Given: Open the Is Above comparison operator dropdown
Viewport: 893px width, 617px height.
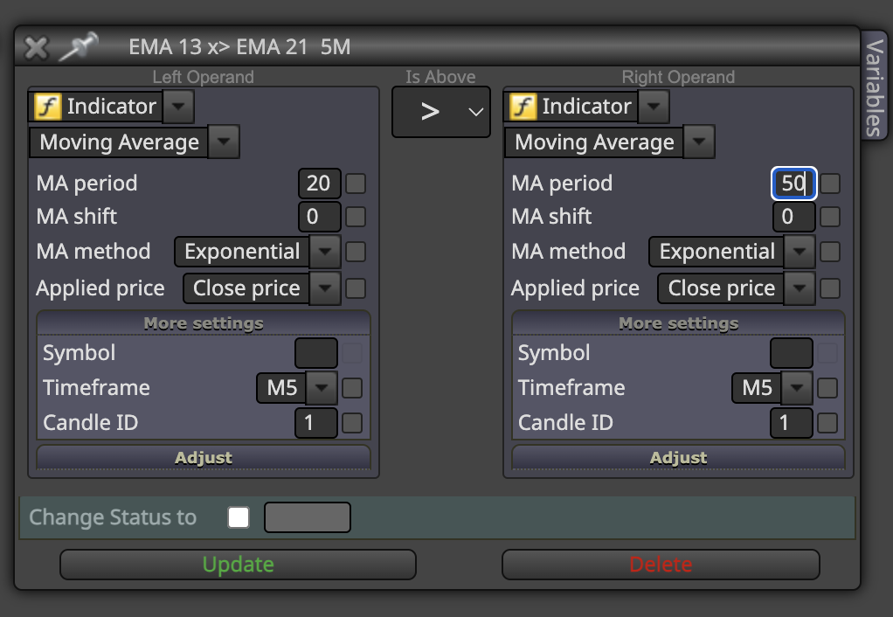Looking at the screenshot, I should (440, 112).
